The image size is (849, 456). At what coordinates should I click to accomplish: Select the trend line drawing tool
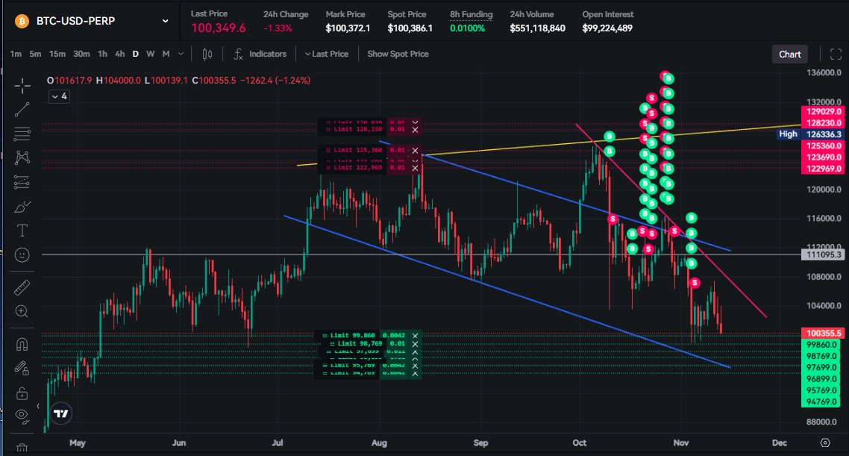(22, 109)
